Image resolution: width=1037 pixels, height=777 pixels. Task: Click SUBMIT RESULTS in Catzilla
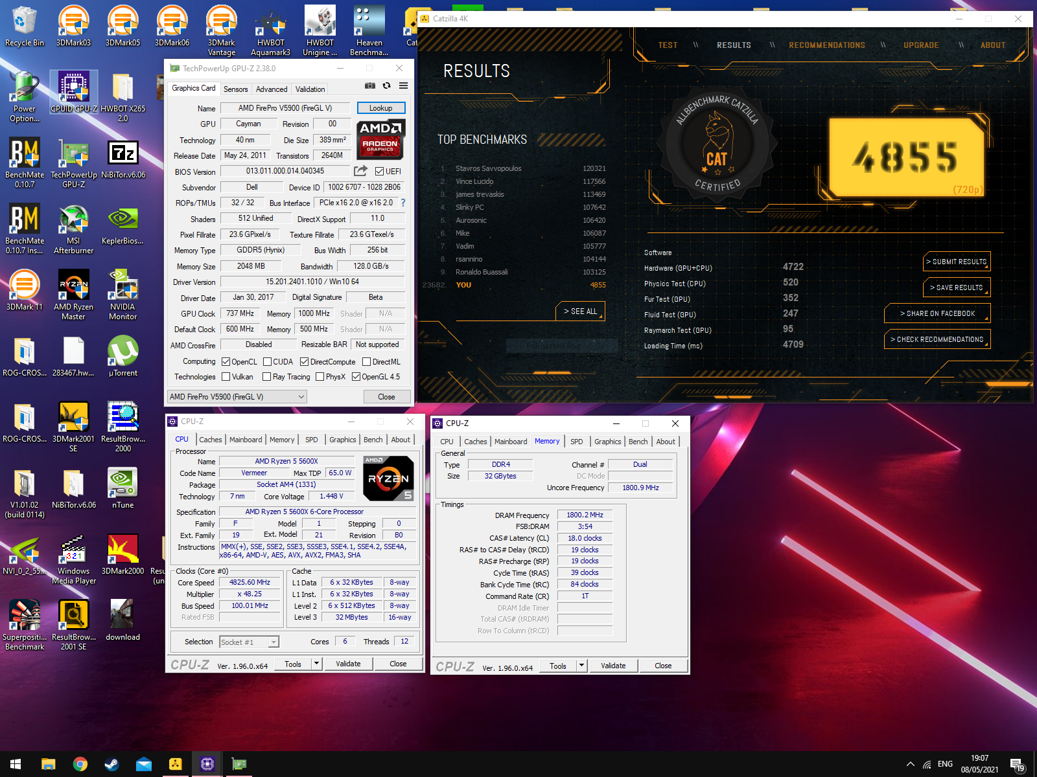(x=957, y=262)
